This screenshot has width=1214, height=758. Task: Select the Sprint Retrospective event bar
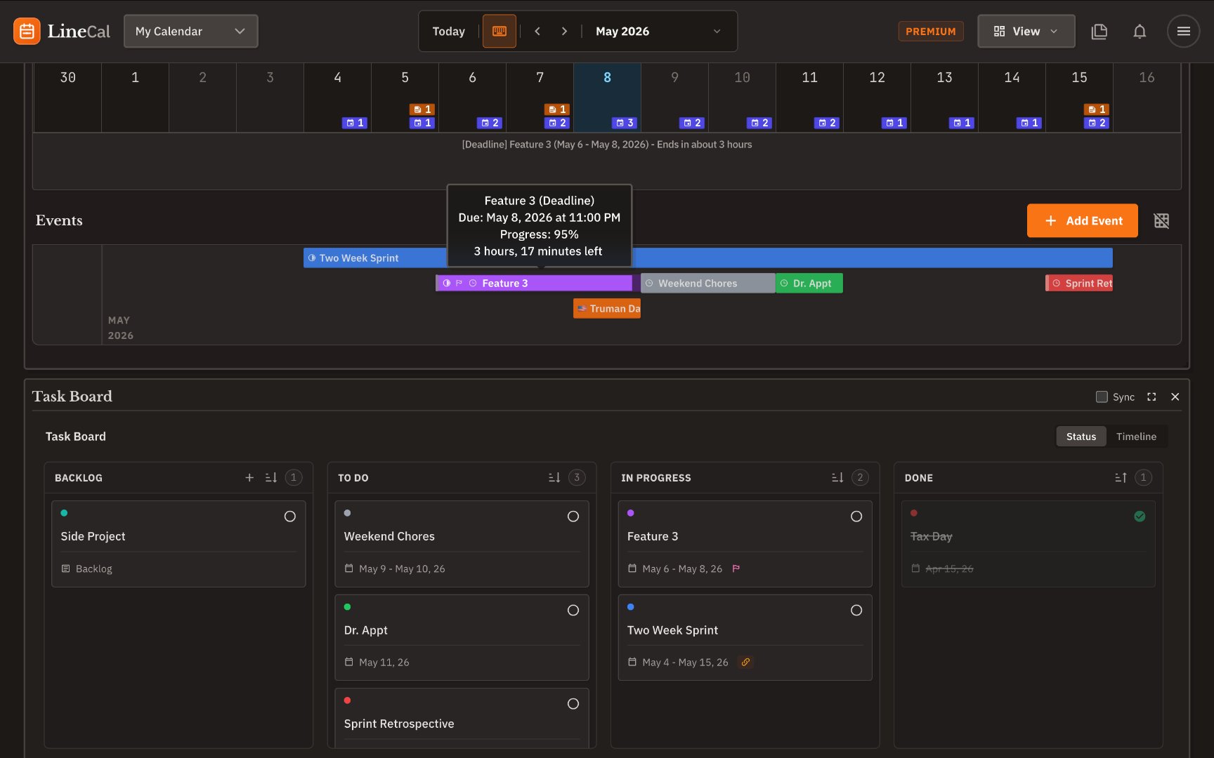1079,283
